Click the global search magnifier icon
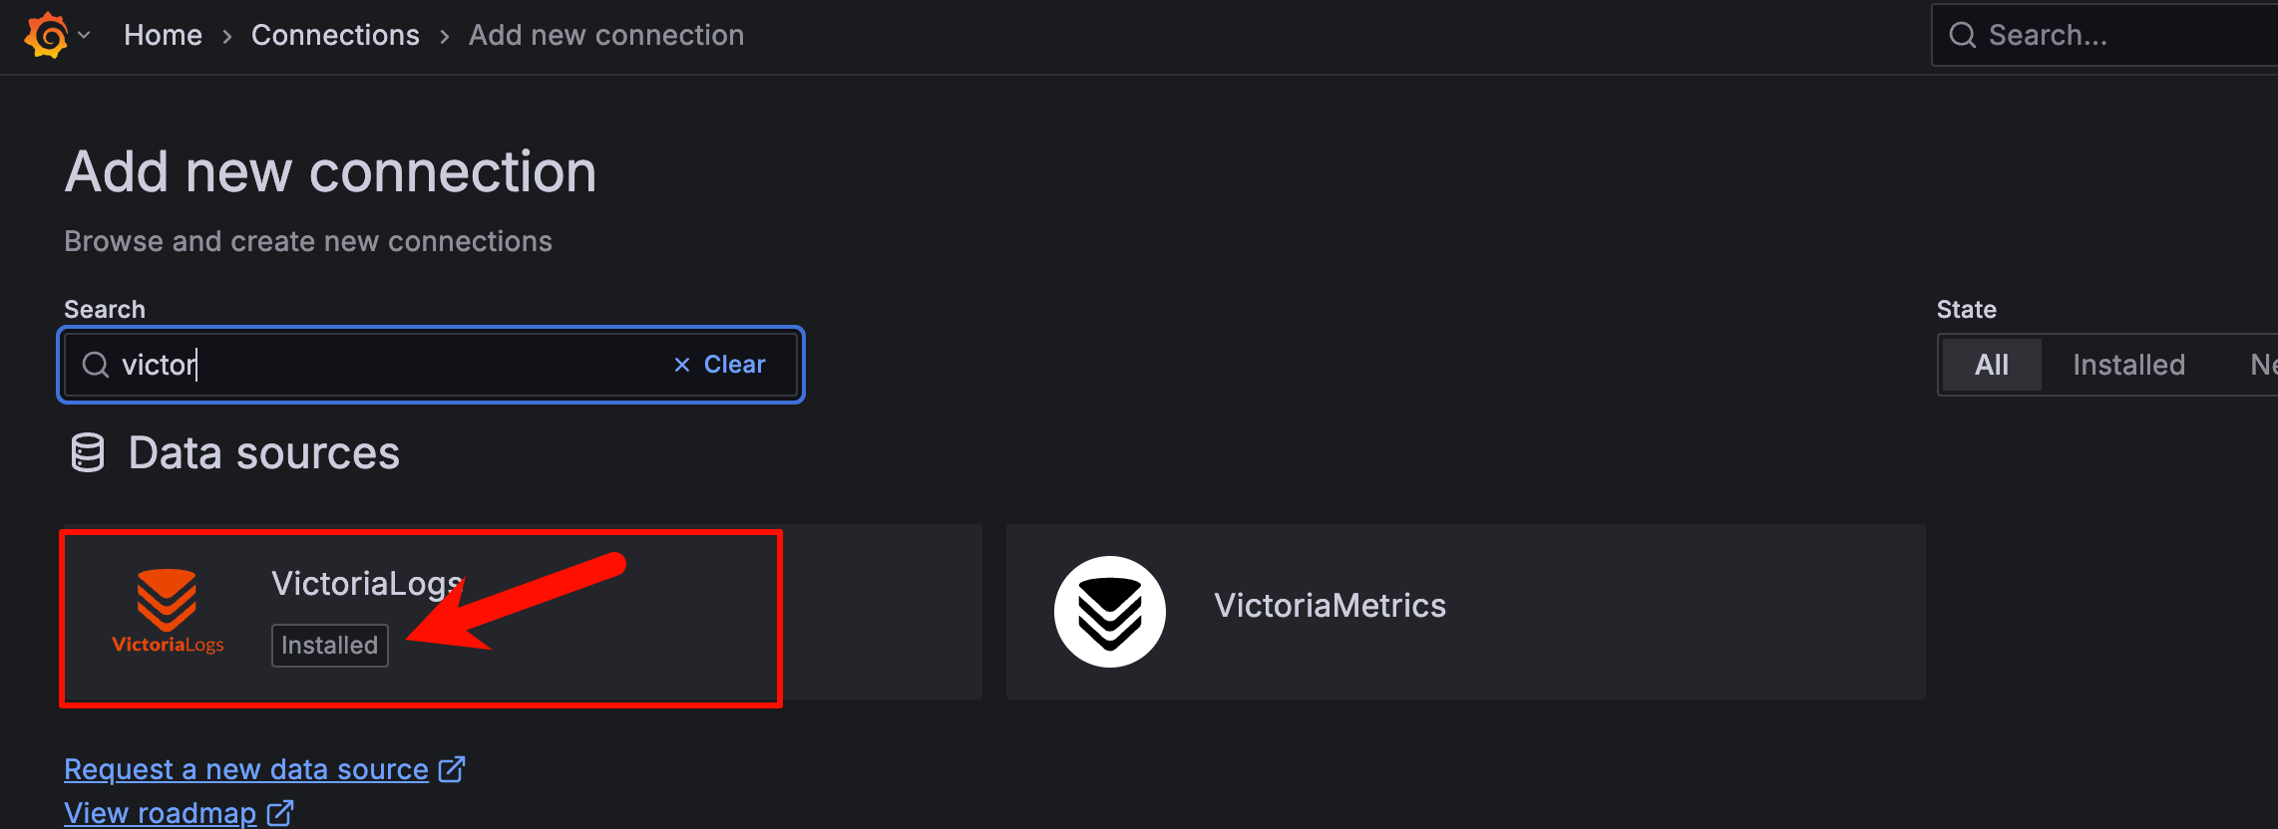Viewport: 2278px width, 829px height. pos(1962,36)
